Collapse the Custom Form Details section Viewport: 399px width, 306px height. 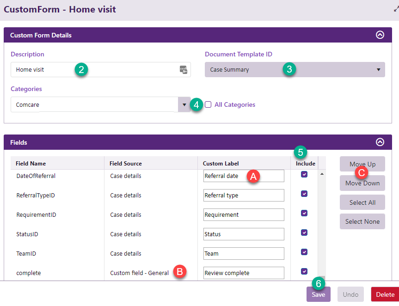tap(380, 35)
